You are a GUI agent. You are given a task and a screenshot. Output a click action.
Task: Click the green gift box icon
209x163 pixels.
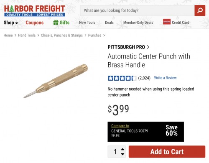(x=56, y=23)
